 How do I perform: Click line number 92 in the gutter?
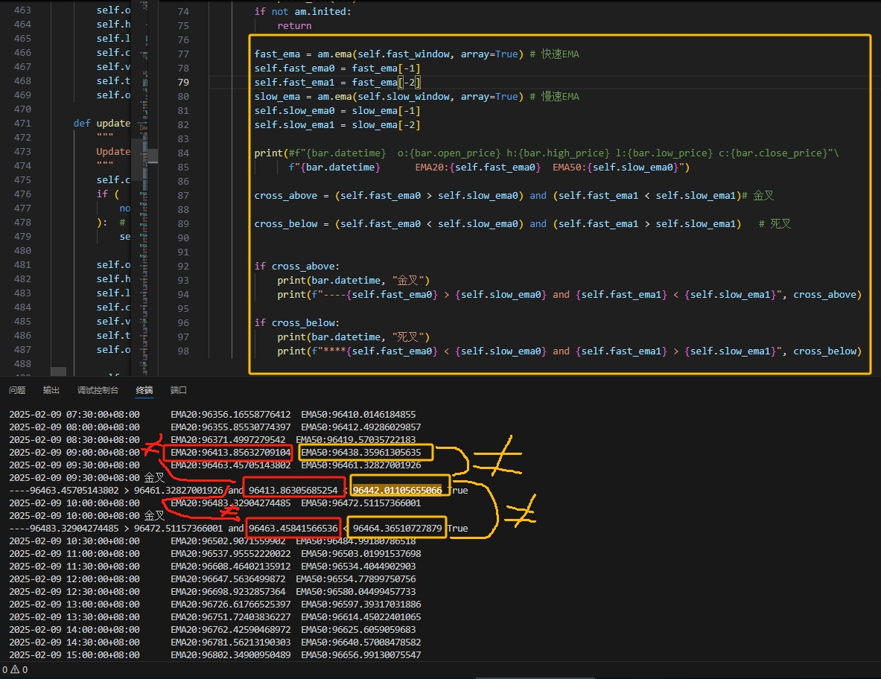click(183, 267)
